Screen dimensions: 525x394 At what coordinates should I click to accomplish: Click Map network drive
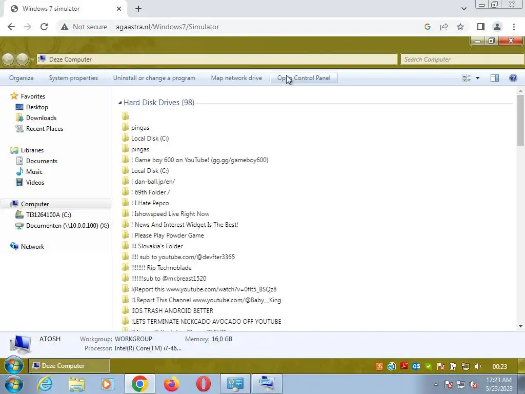[x=236, y=78]
